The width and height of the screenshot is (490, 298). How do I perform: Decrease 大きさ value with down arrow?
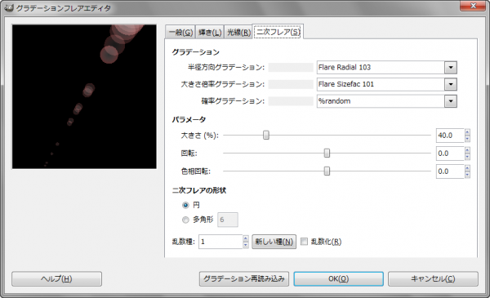[x=467, y=139]
